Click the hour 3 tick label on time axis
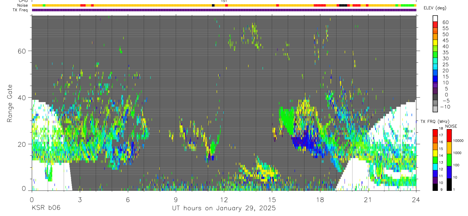The width and height of the screenshot is (468, 216). tap(80, 199)
